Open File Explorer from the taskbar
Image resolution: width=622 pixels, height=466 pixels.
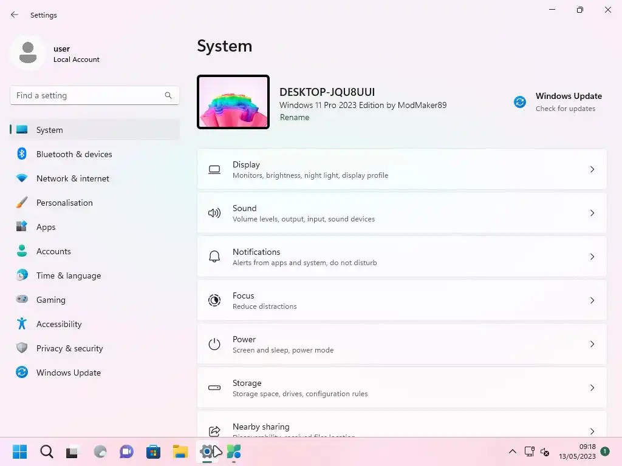coord(180,451)
